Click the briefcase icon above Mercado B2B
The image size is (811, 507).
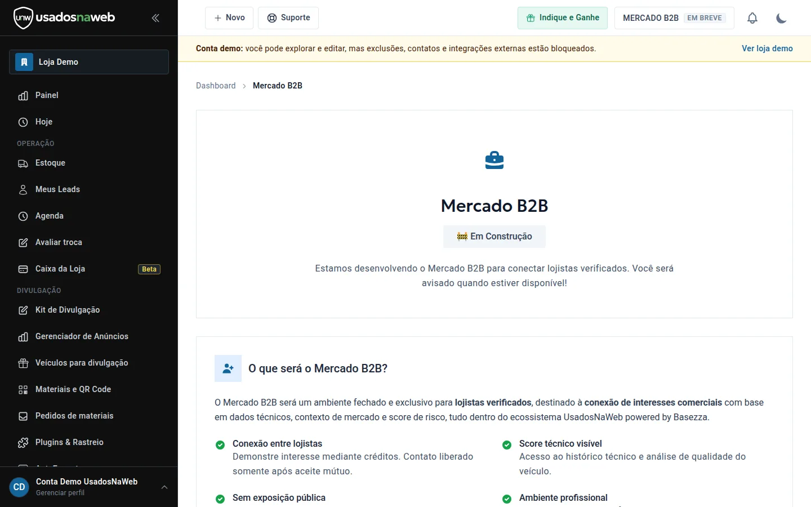coord(494,161)
